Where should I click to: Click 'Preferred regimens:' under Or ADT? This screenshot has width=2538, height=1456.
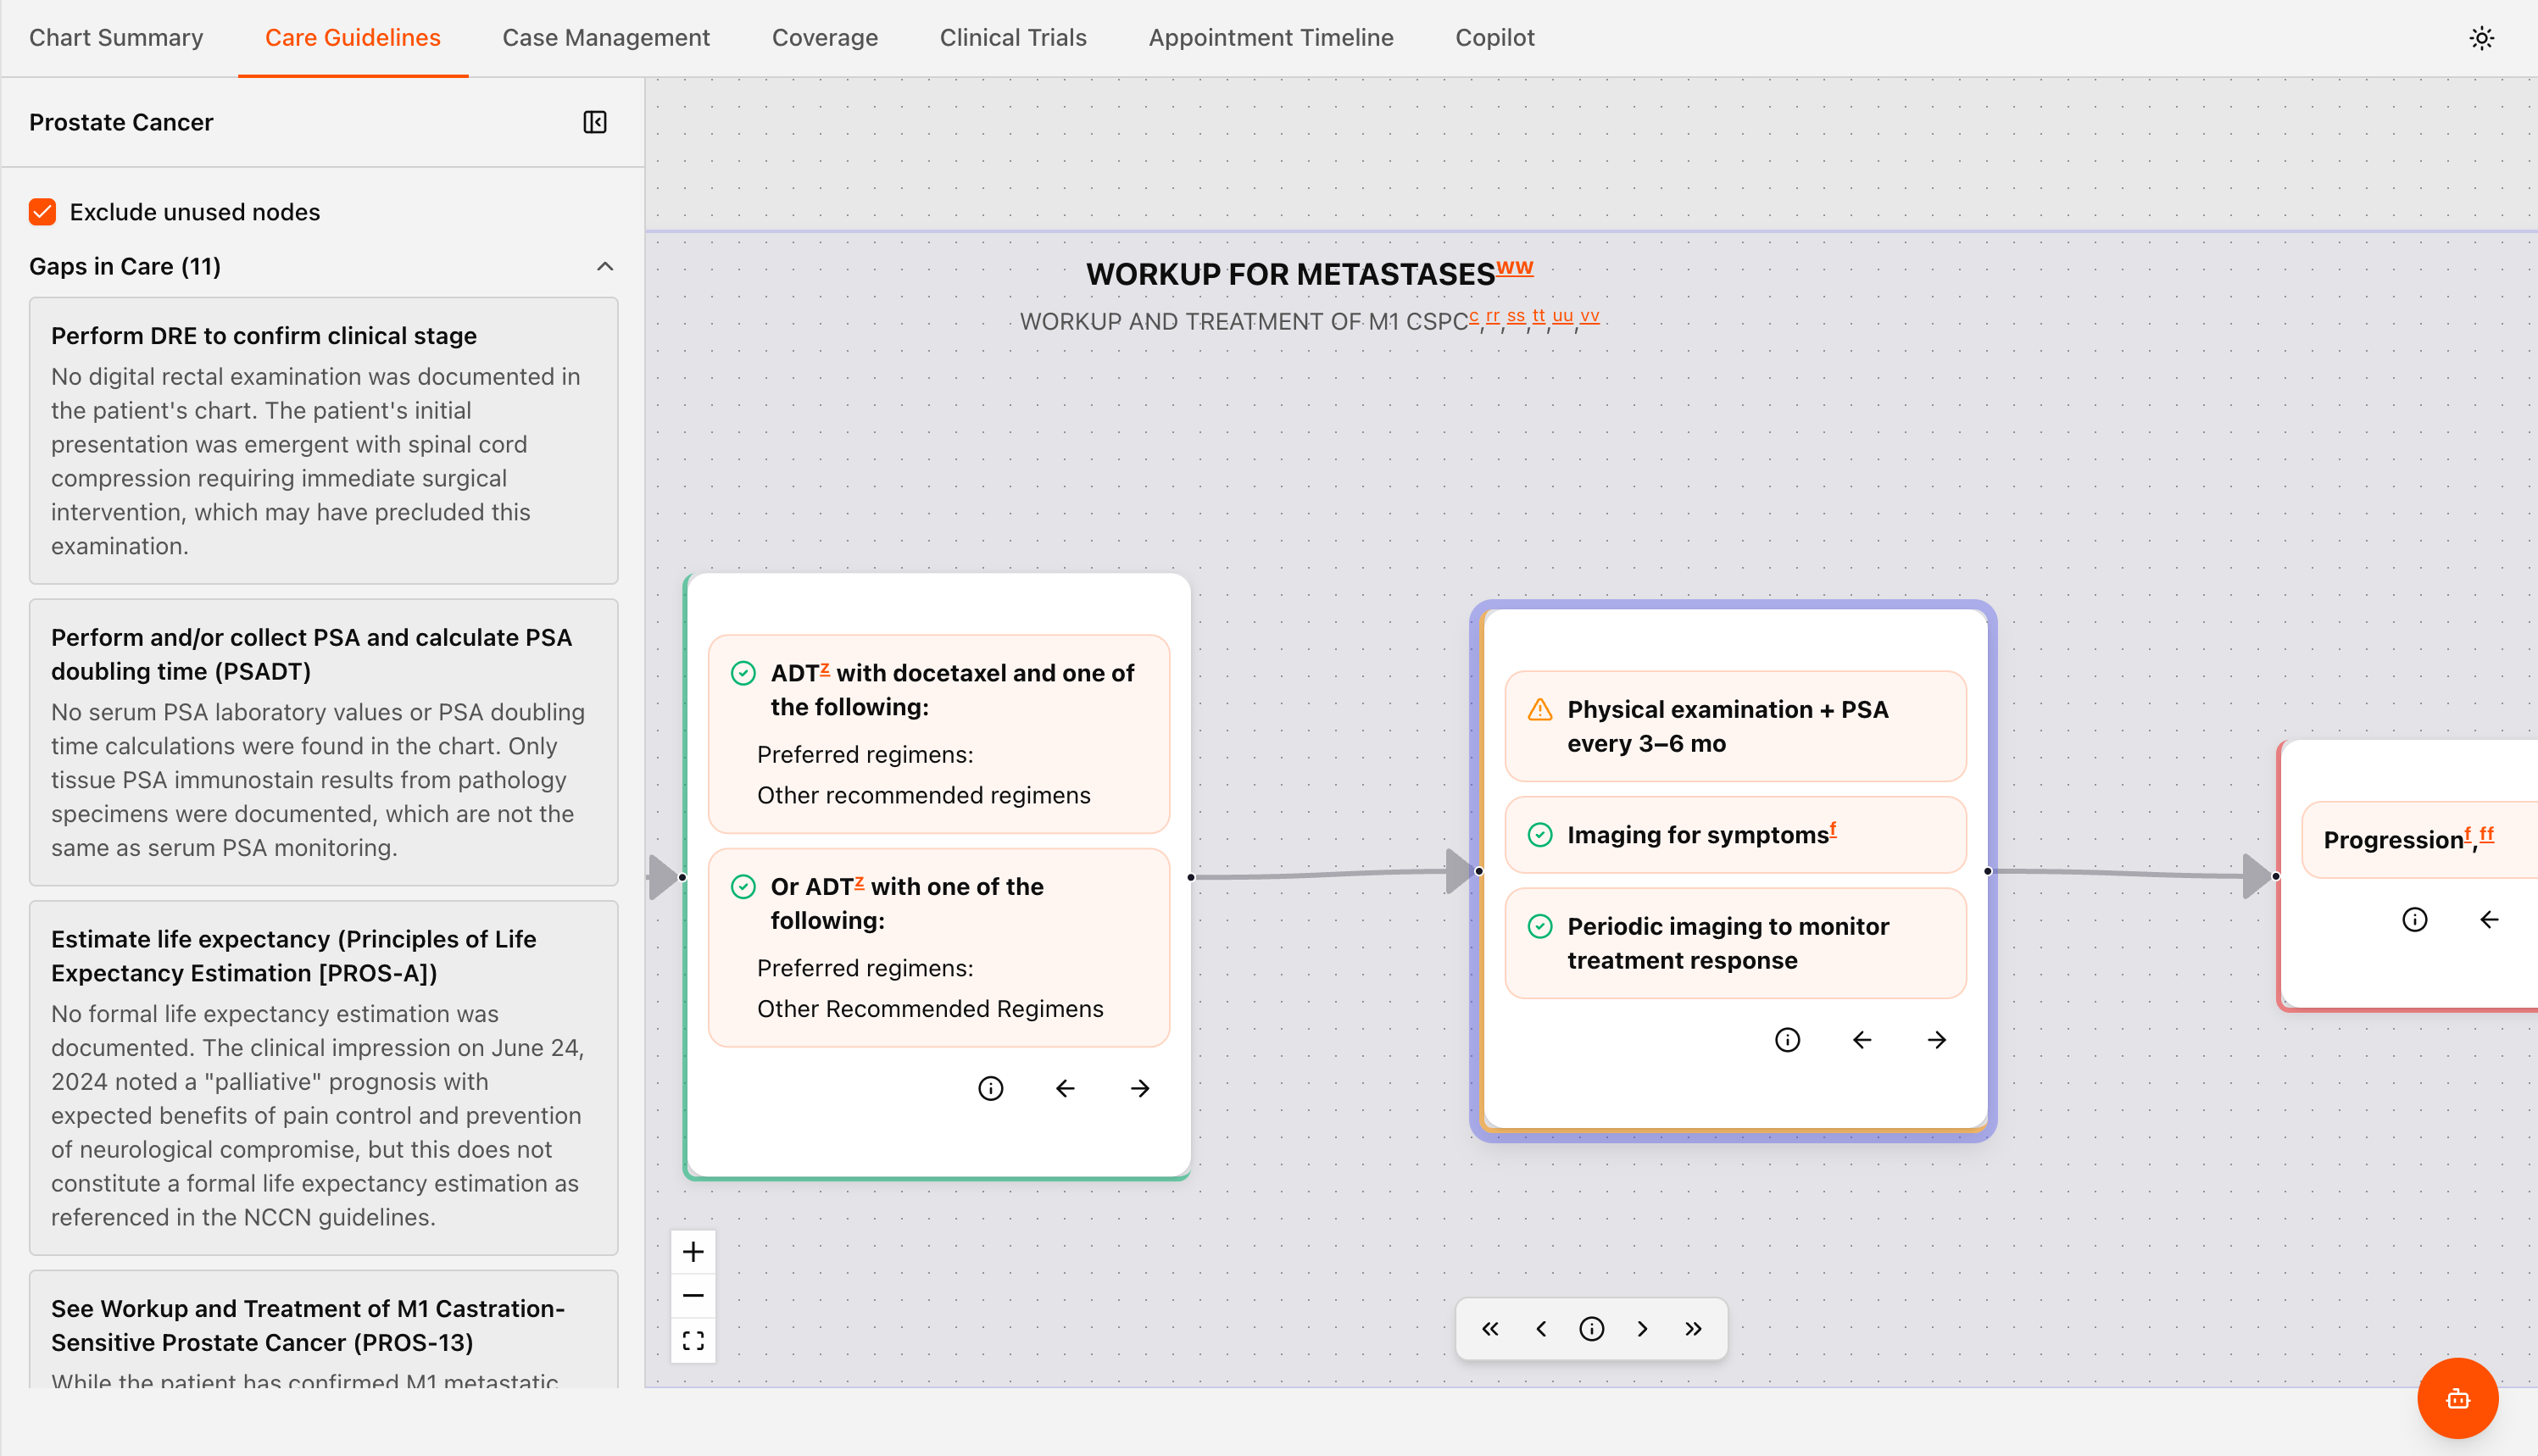click(865, 968)
